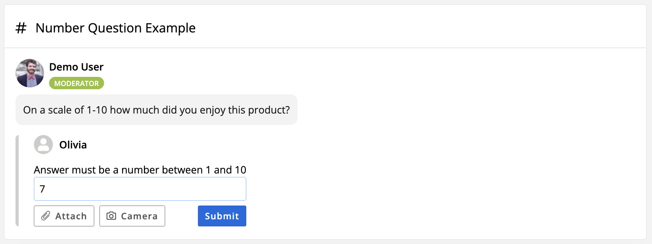Click the '1-10' text in the question
652x244 pixels.
click(x=97, y=110)
